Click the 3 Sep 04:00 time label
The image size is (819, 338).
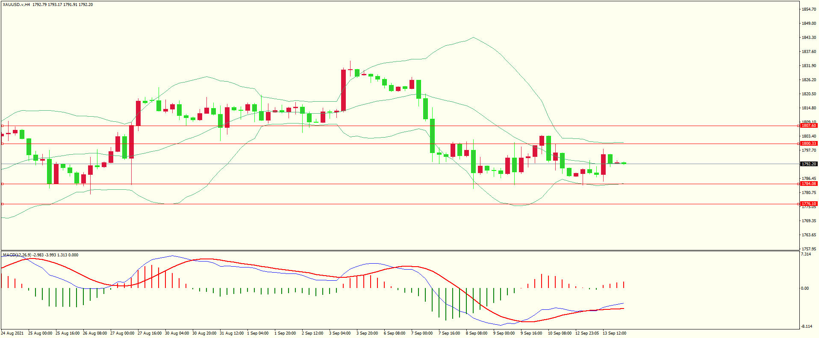[x=340, y=333]
